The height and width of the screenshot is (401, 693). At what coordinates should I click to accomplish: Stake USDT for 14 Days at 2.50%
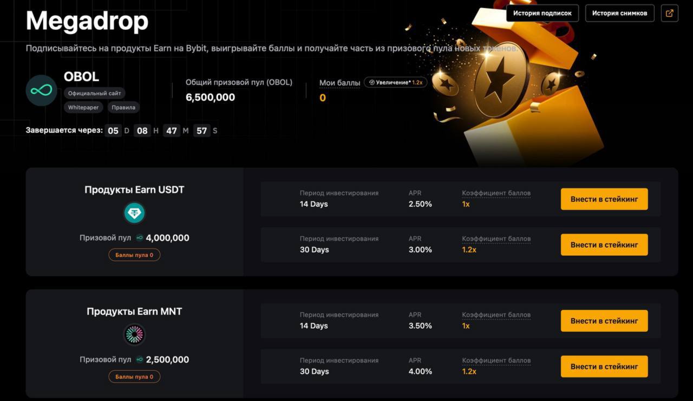coord(604,199)
